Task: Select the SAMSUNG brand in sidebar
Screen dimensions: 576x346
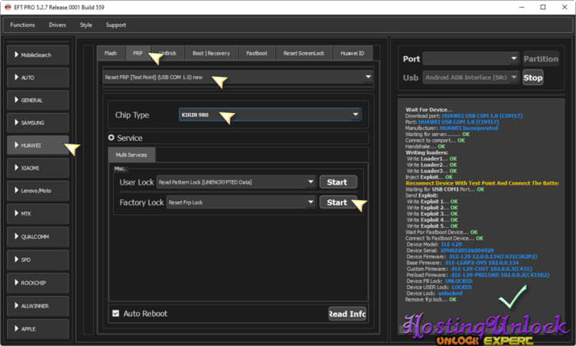Action: point(38,123)
